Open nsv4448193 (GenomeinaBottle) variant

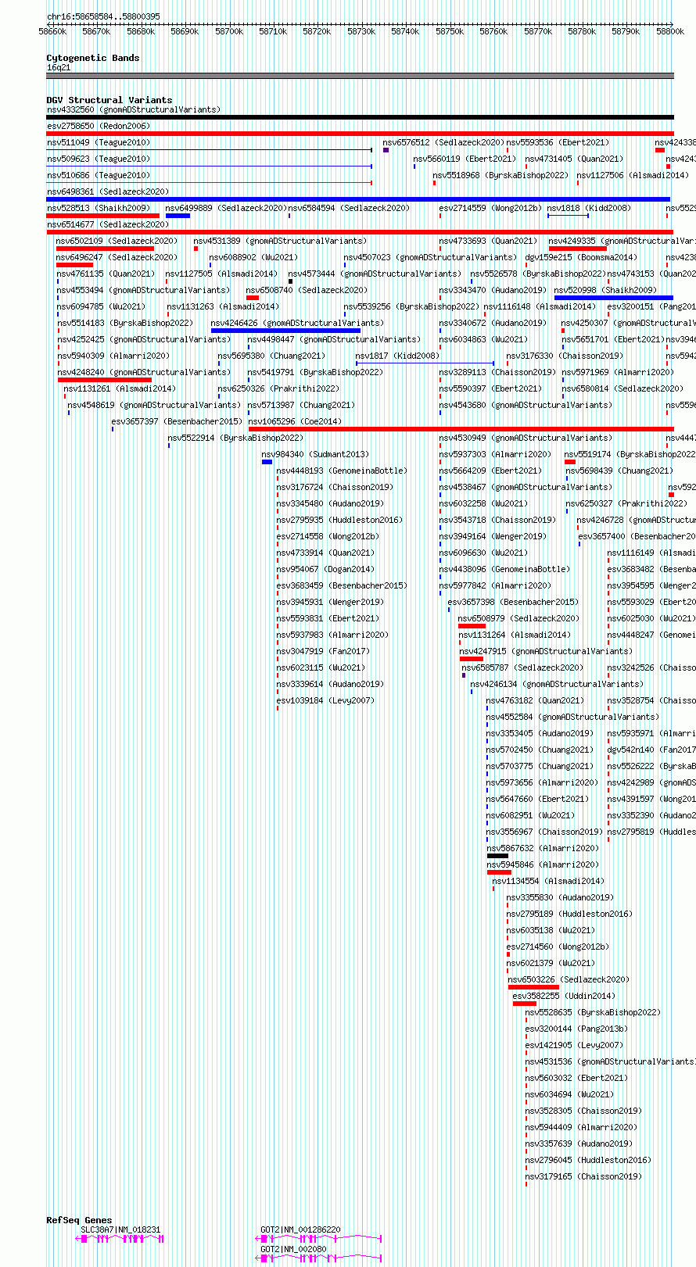342,471
